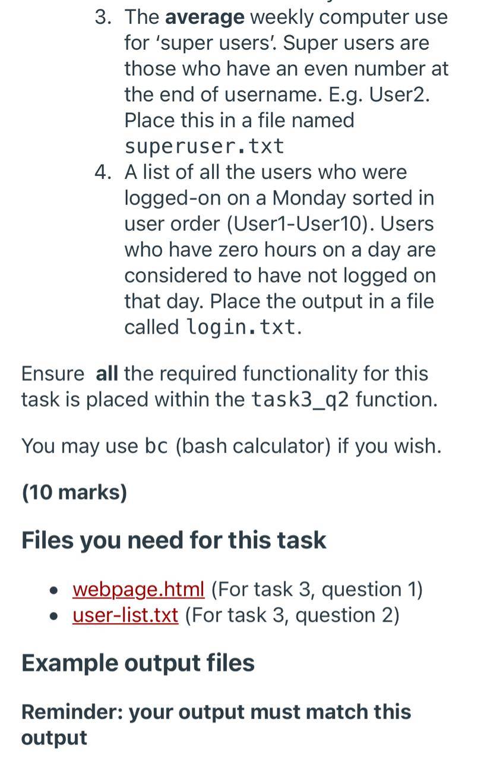Select the 'Files you need for this task' heading

tap(174, 540)
